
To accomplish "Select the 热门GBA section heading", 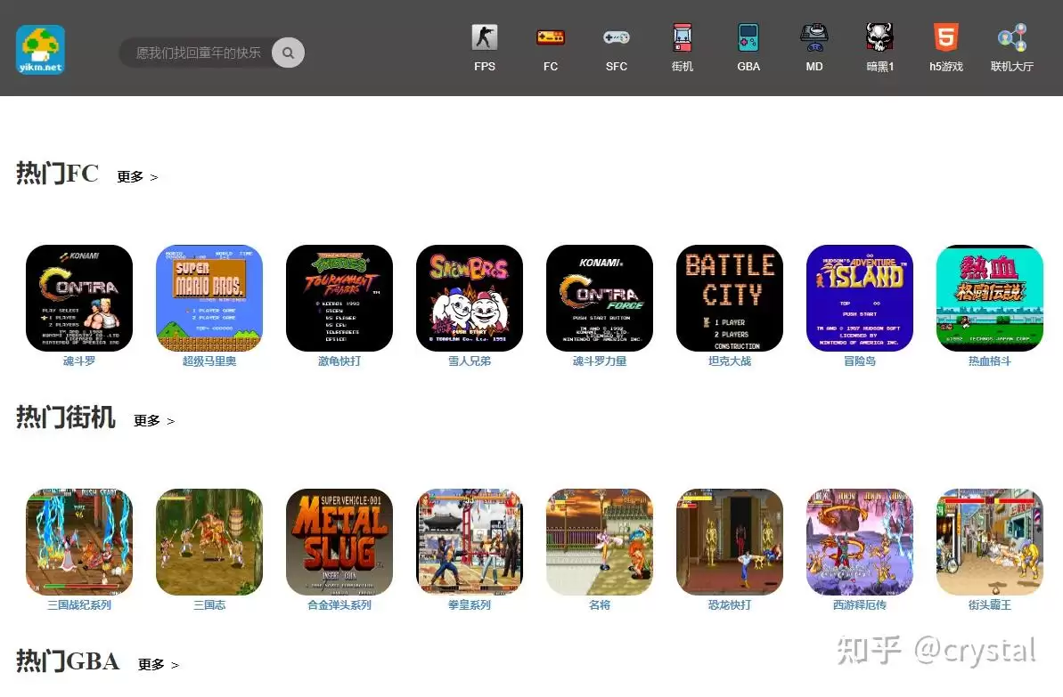I will tap(68, 661).
